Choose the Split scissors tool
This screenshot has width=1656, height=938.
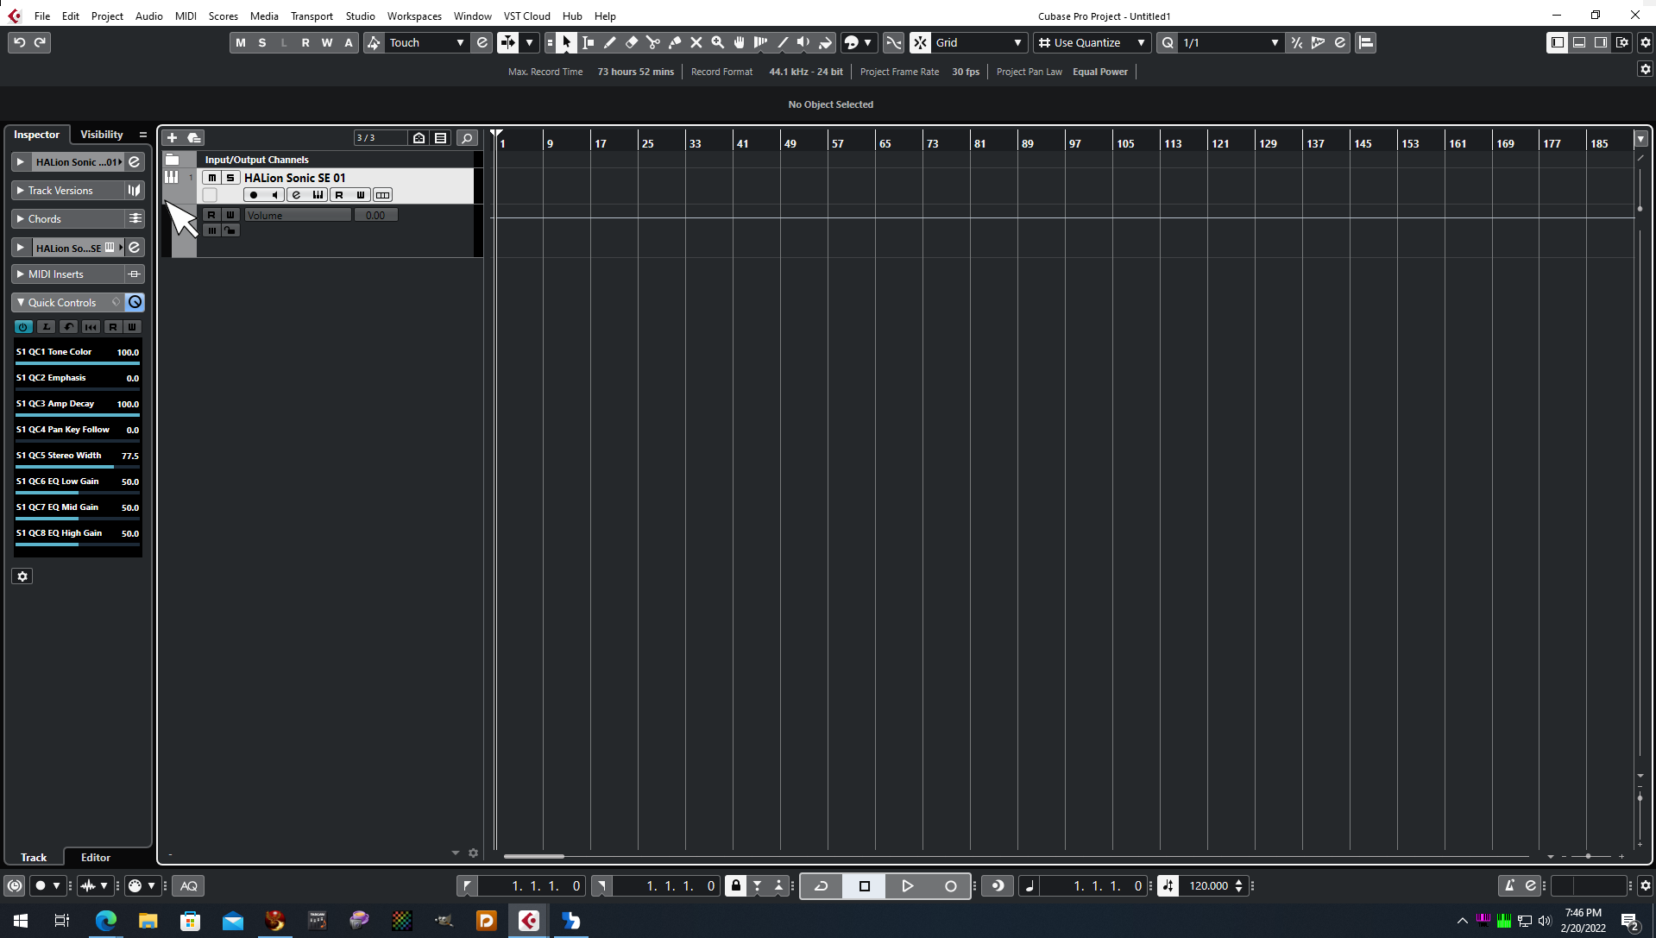[653, 42]
